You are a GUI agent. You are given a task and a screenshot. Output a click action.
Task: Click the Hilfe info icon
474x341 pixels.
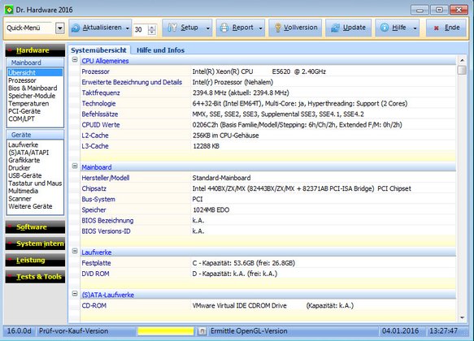click(x=385, y=28)
